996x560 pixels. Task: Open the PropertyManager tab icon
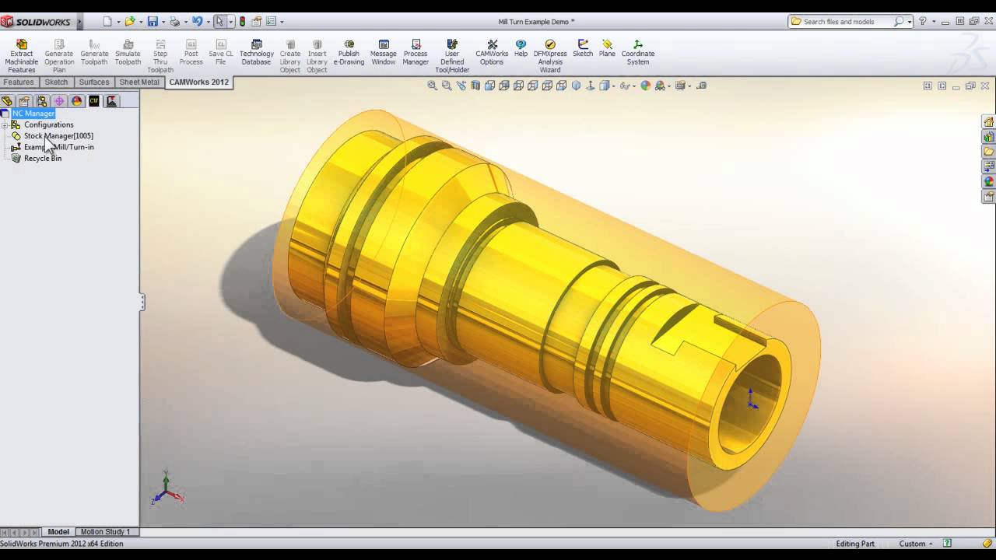click(x=24, y=101)
